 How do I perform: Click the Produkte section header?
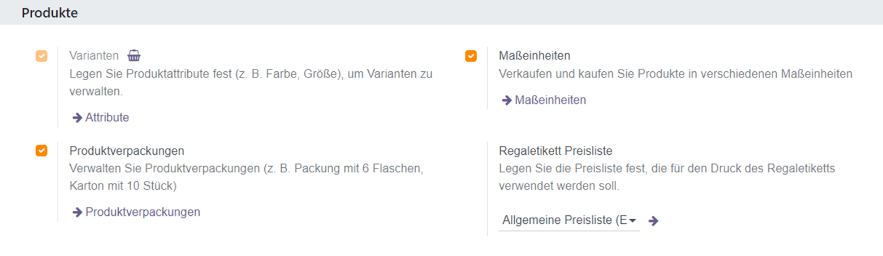50,12
